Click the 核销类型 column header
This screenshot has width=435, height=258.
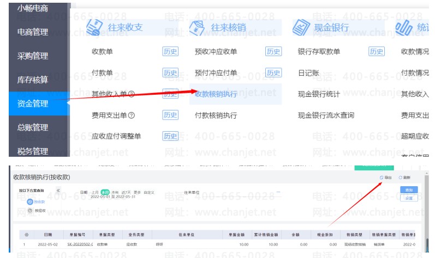tap(354, 235)
